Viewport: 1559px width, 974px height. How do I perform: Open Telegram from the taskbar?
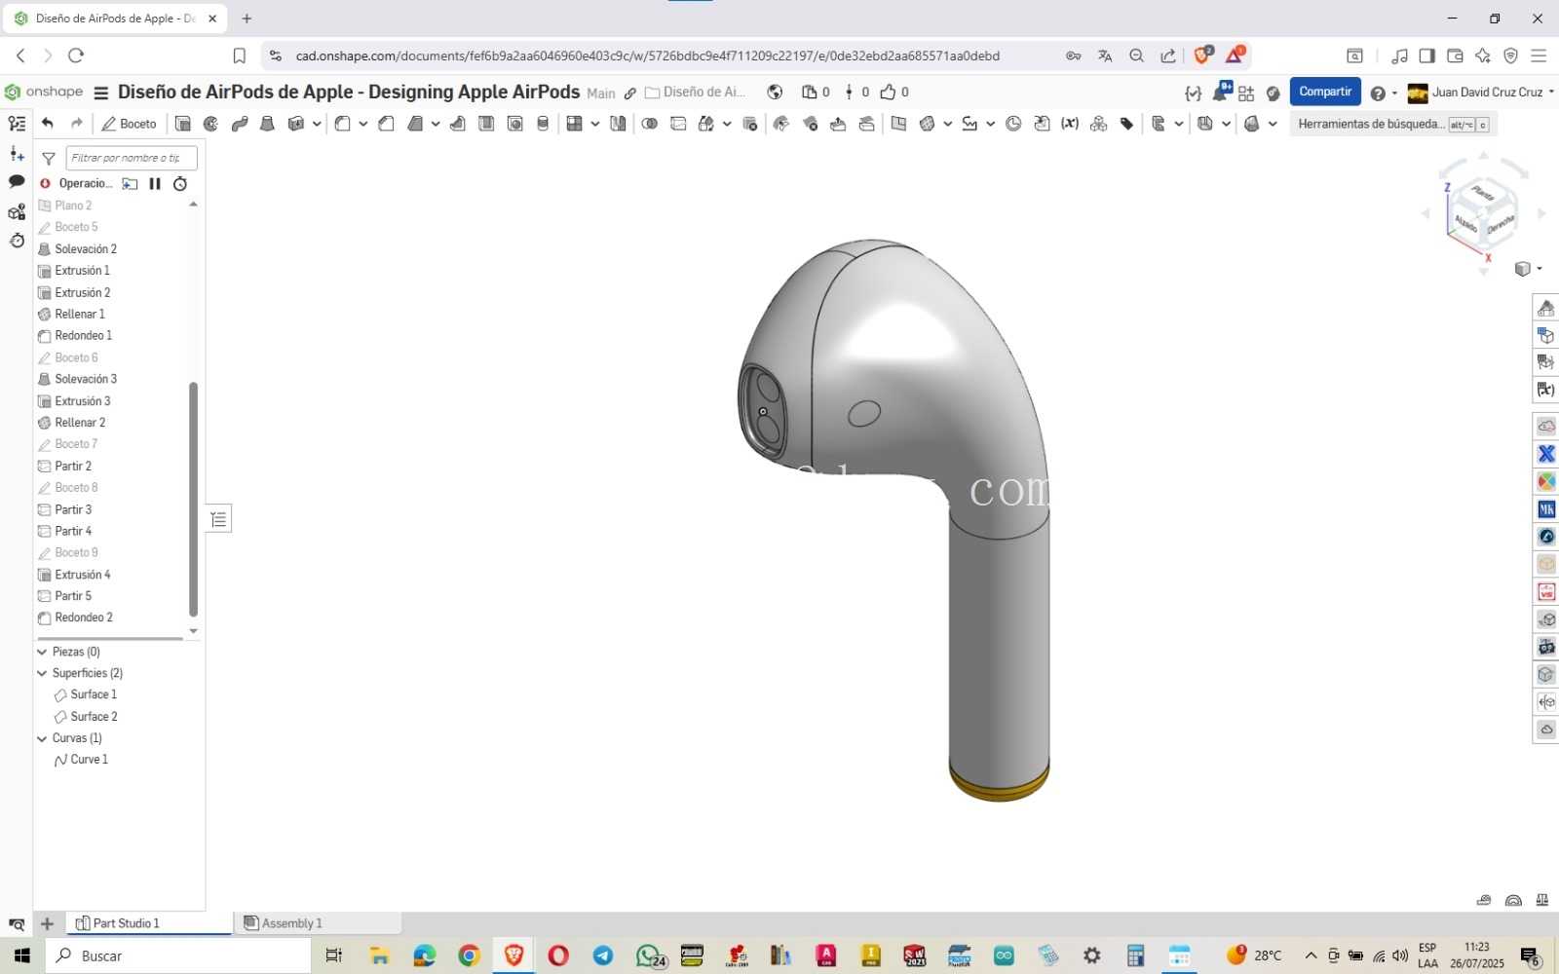(x=603, y=955)
